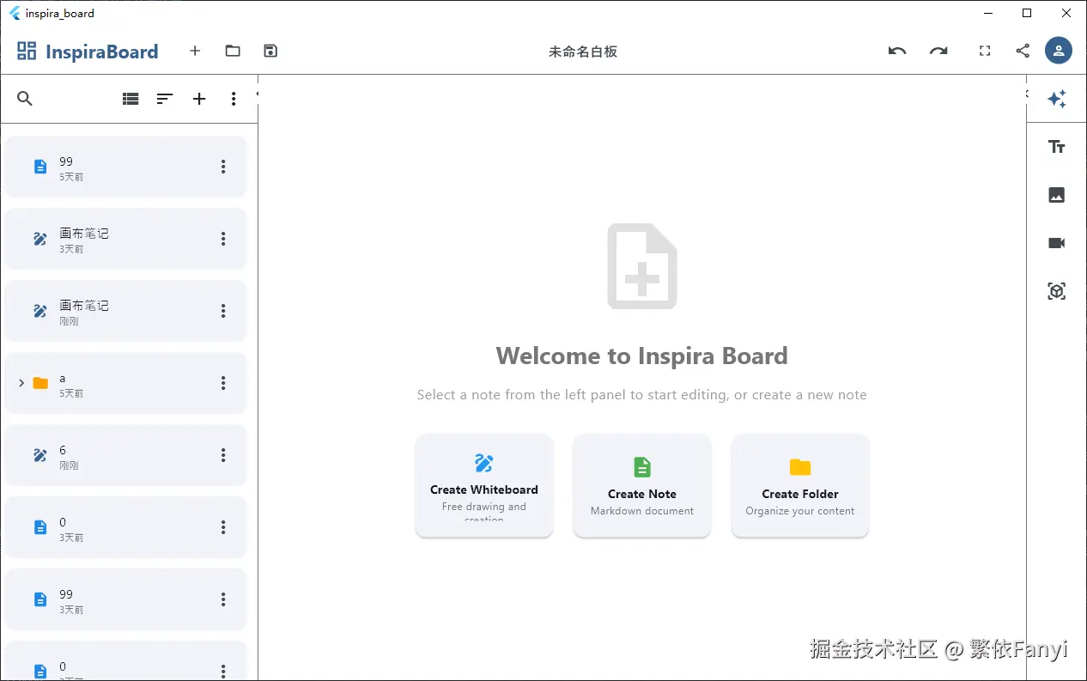Image resolution: width=1087 pixels, height=681 pixels.
Task: Open whiteboard note '6'
Action: [126, 455]
